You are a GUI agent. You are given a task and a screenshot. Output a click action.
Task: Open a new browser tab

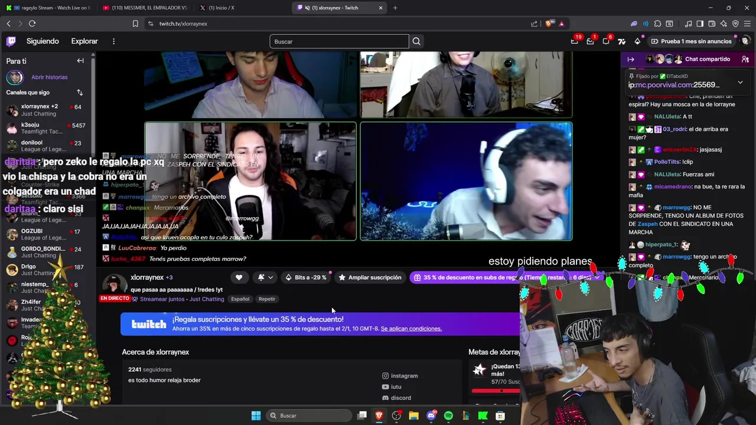click(x=395, y=8)
